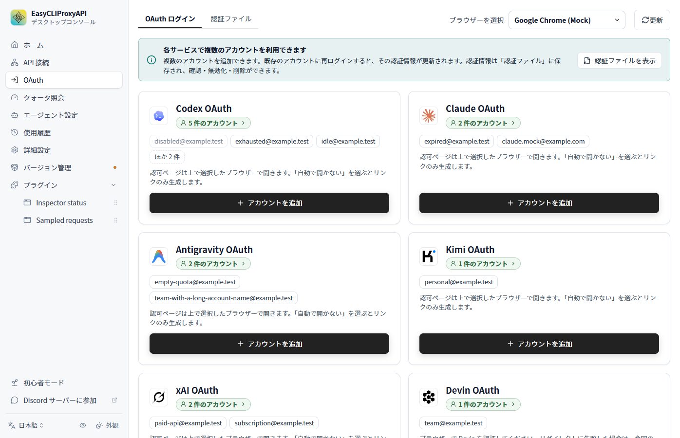Click the orange update dot on バージョン管理
680x438 pixels.
pos(115,167)
